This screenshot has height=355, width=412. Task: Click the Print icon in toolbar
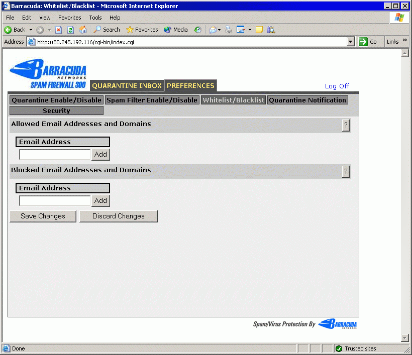(229, 30)
